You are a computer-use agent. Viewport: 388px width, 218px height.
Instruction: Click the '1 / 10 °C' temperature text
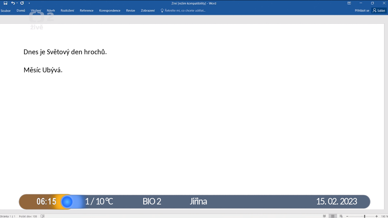point(99,202)
